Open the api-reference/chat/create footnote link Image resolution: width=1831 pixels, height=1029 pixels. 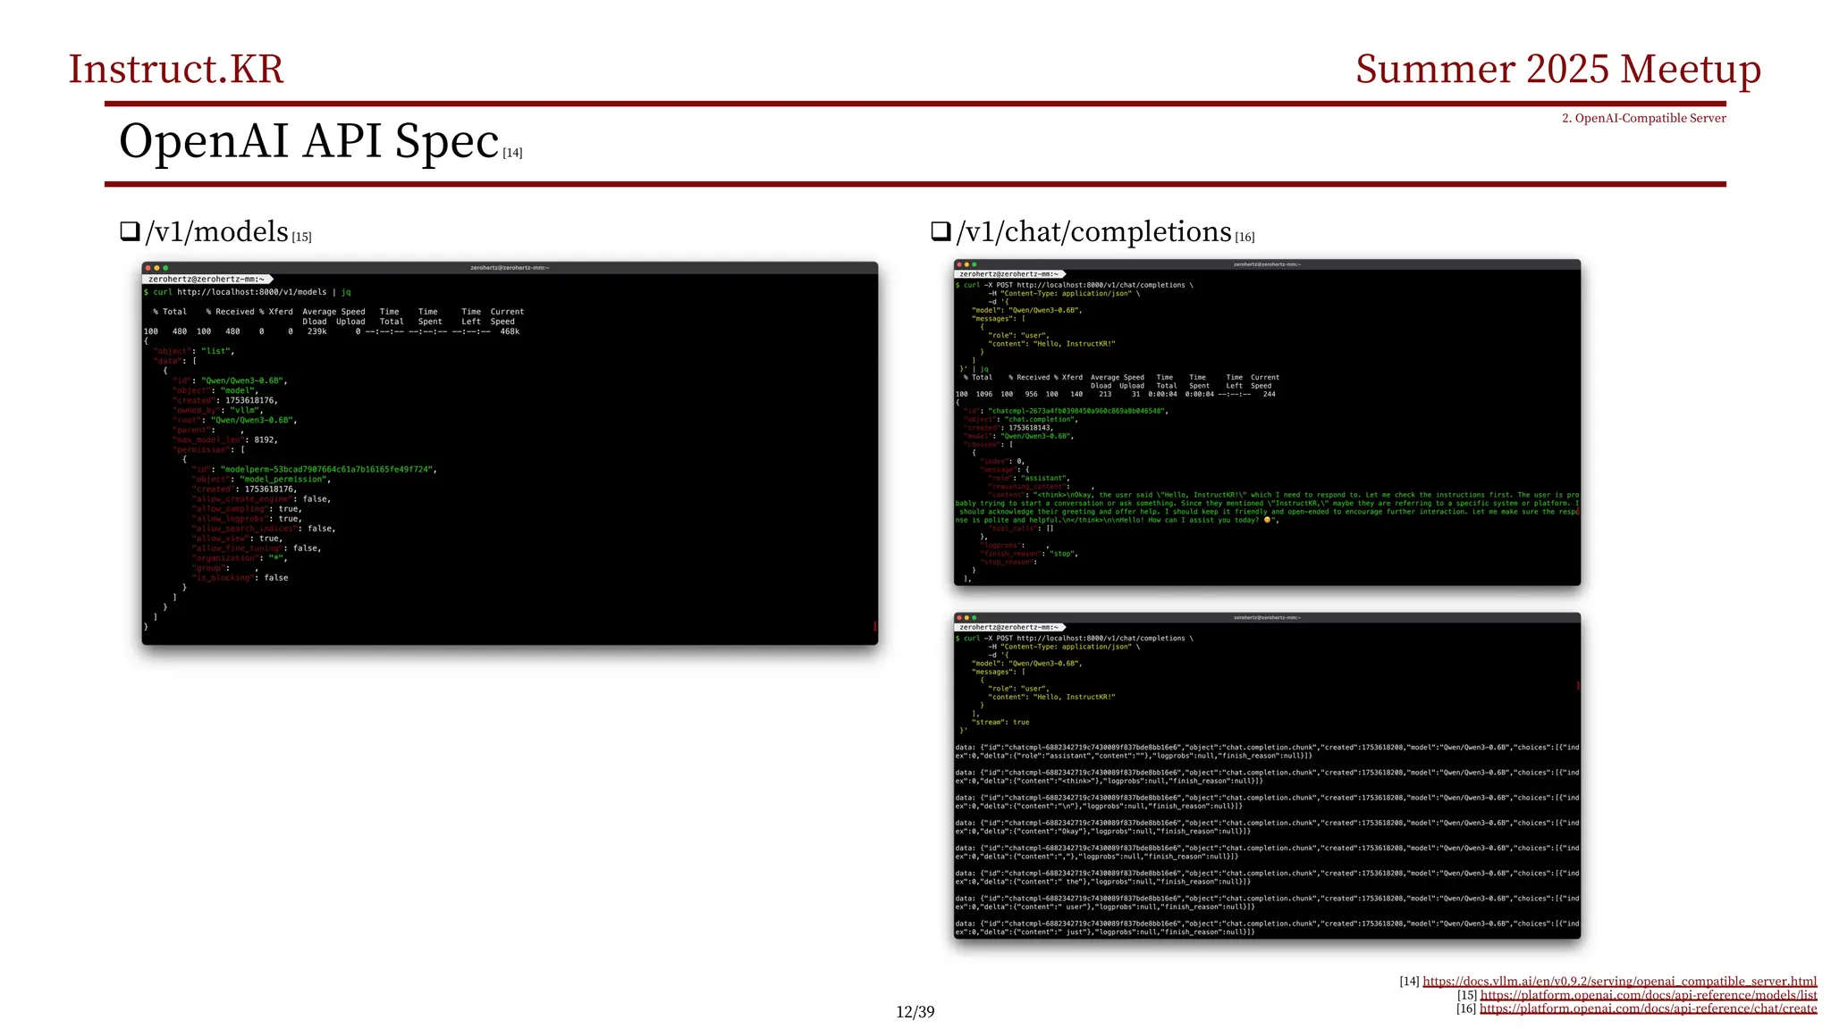1649,1008
